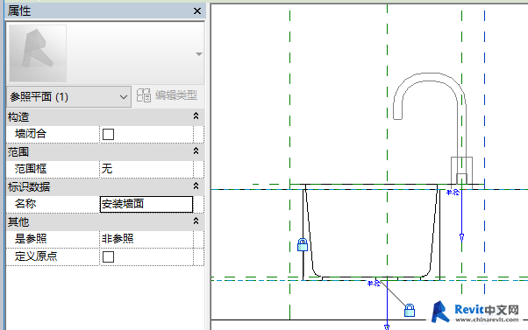Click the 半径 label below the sink bottom
The height and width of the screenshot is (330, 528).
pyautogui.click(x=374, y=284)
